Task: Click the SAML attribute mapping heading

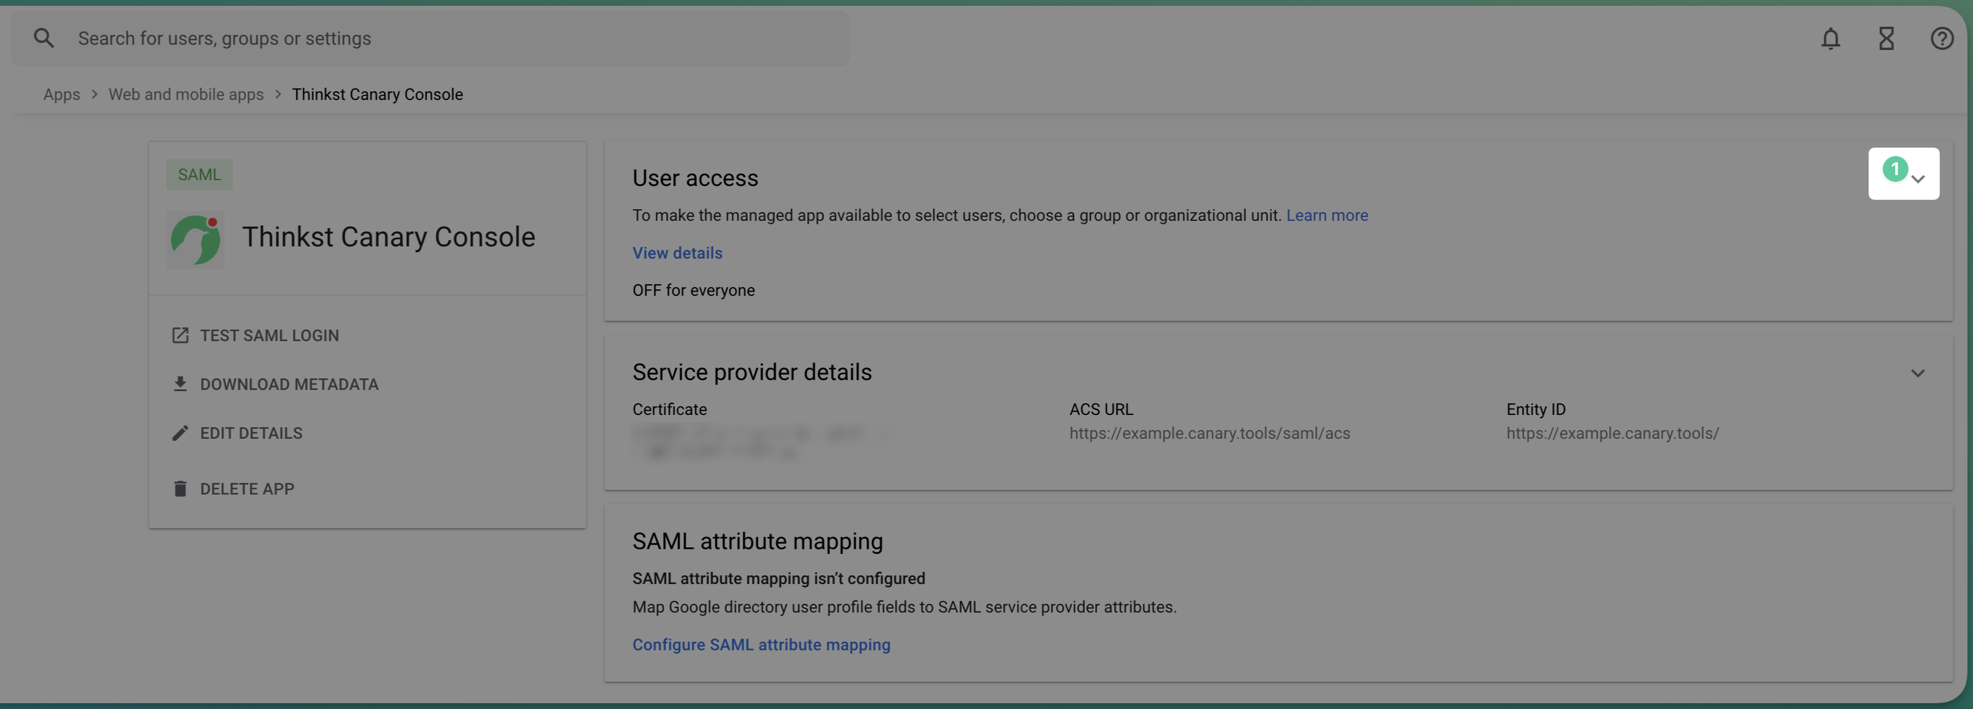Action: click(x=757, y=541)
